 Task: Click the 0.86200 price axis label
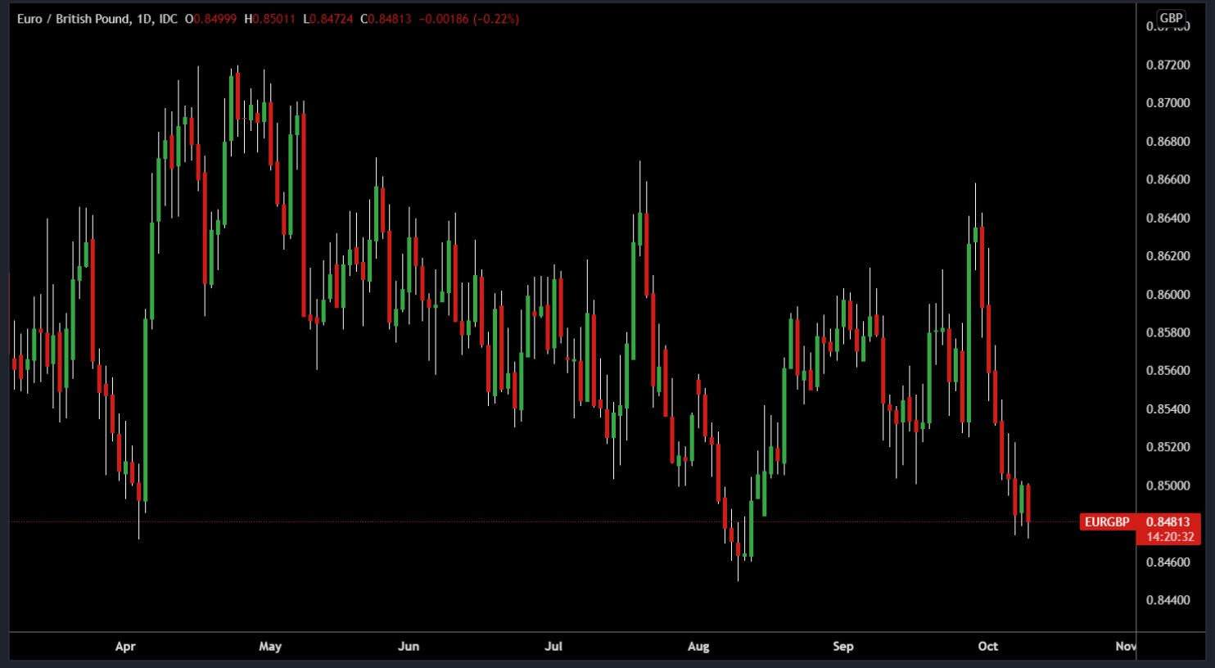tap(1168, 256)
